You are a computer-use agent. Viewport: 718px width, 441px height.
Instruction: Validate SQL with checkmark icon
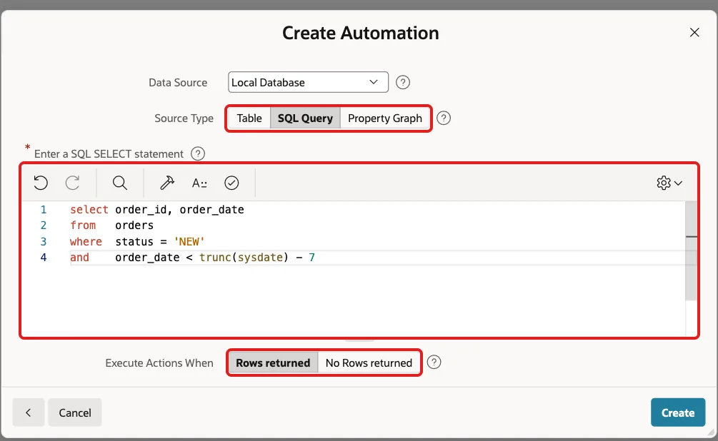[231, 183]
